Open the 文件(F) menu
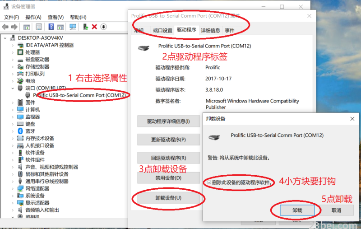 click(12, 17)
